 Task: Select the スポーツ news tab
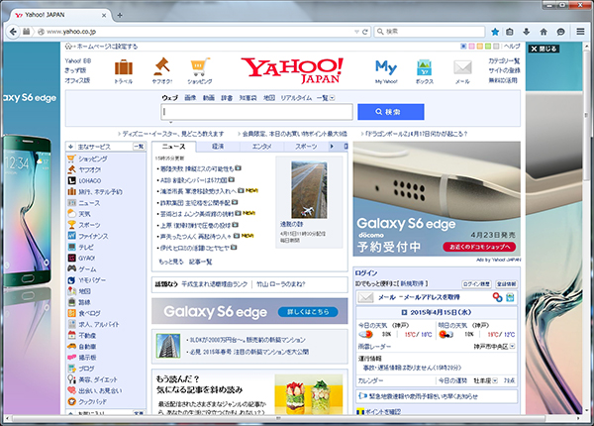point(307,146)
